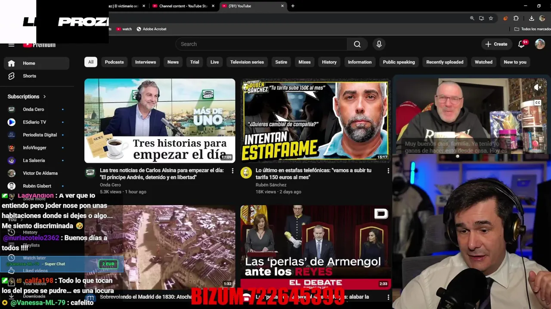
Task: Select the Podcasts filter chip
Action: click(114, 62)
